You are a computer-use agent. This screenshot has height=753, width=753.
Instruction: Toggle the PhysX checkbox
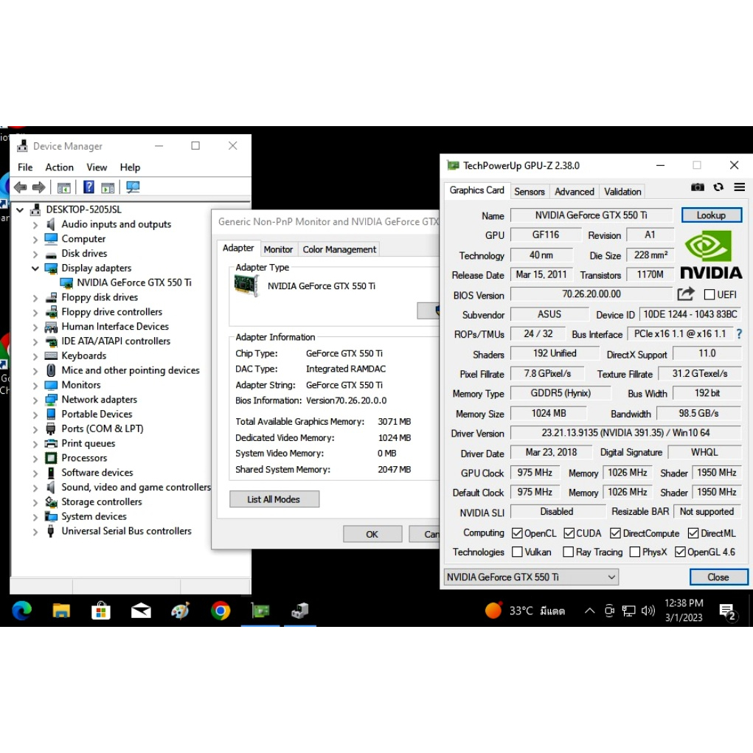(x=635, y=552)
